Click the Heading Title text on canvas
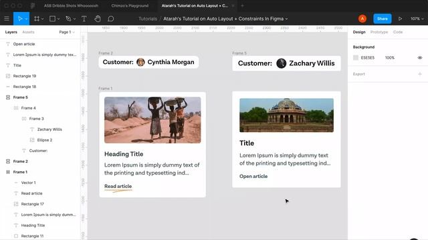The height and width of the screenshot is (240, 428). [124, 154]
